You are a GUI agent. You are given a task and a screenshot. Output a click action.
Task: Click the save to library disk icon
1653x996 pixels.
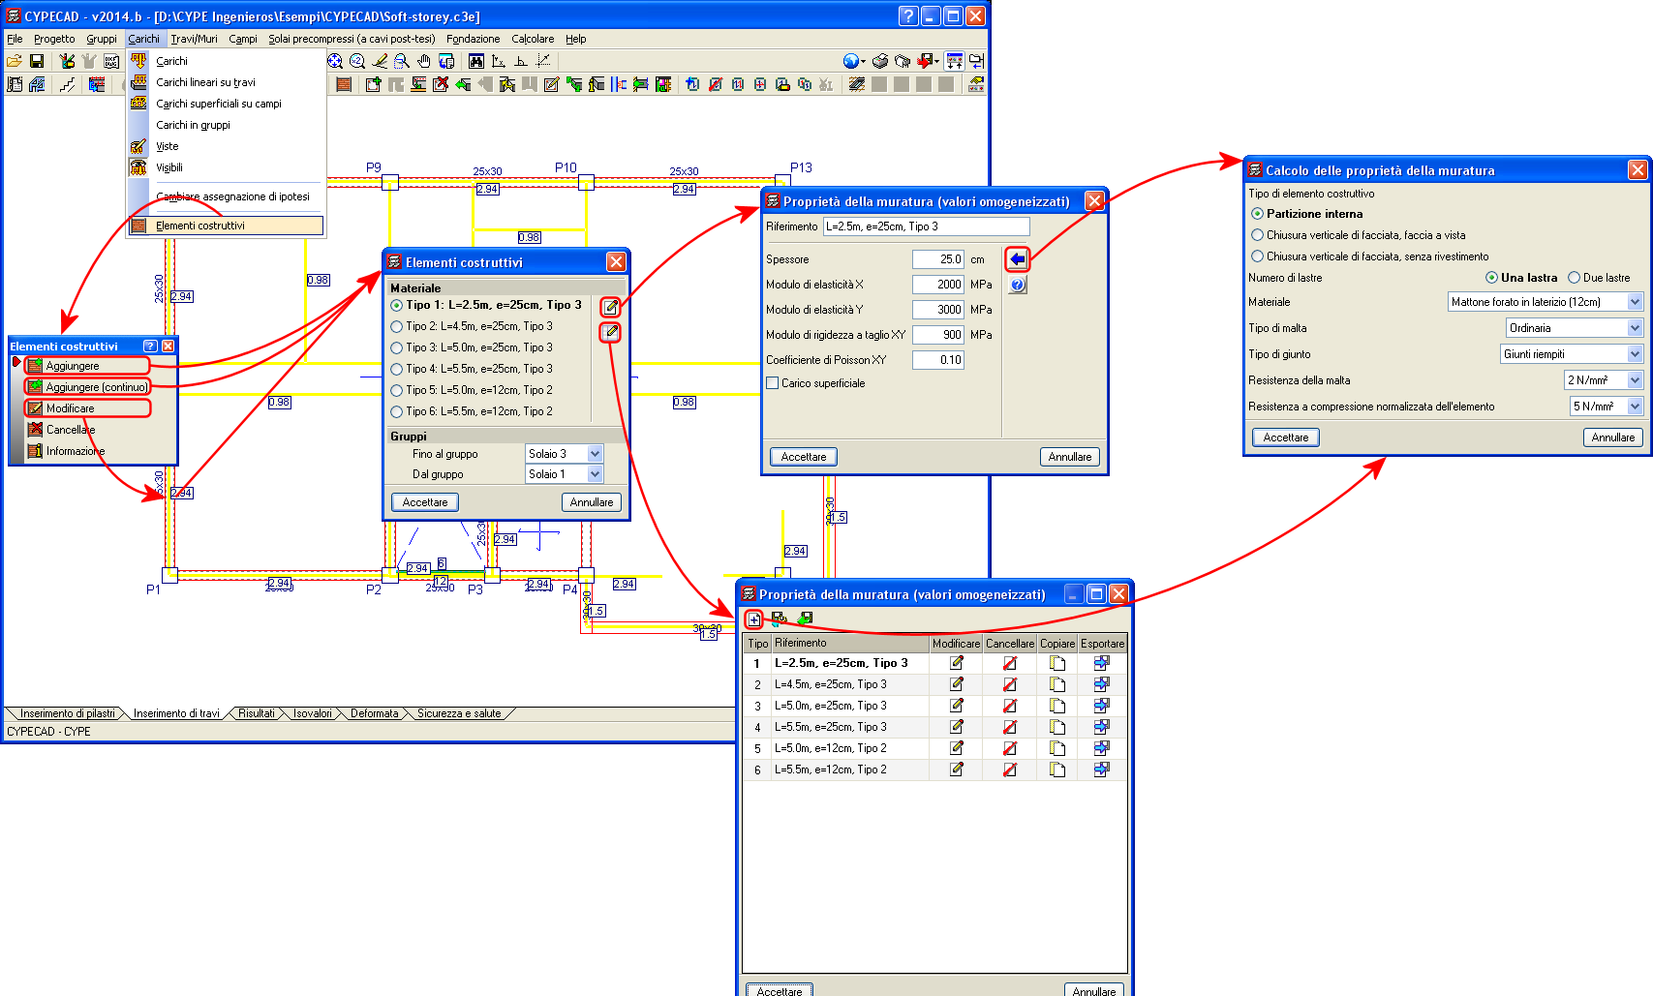[x=779, y=619]
